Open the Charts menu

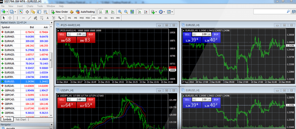point(30,6)
